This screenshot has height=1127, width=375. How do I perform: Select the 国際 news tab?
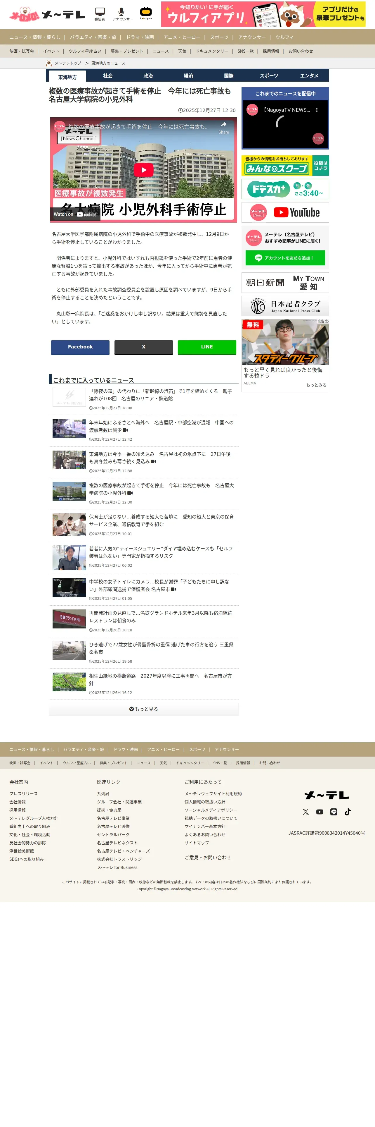(x=229, y=76)
